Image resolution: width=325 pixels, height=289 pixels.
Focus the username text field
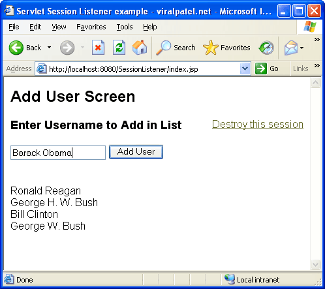58,153
